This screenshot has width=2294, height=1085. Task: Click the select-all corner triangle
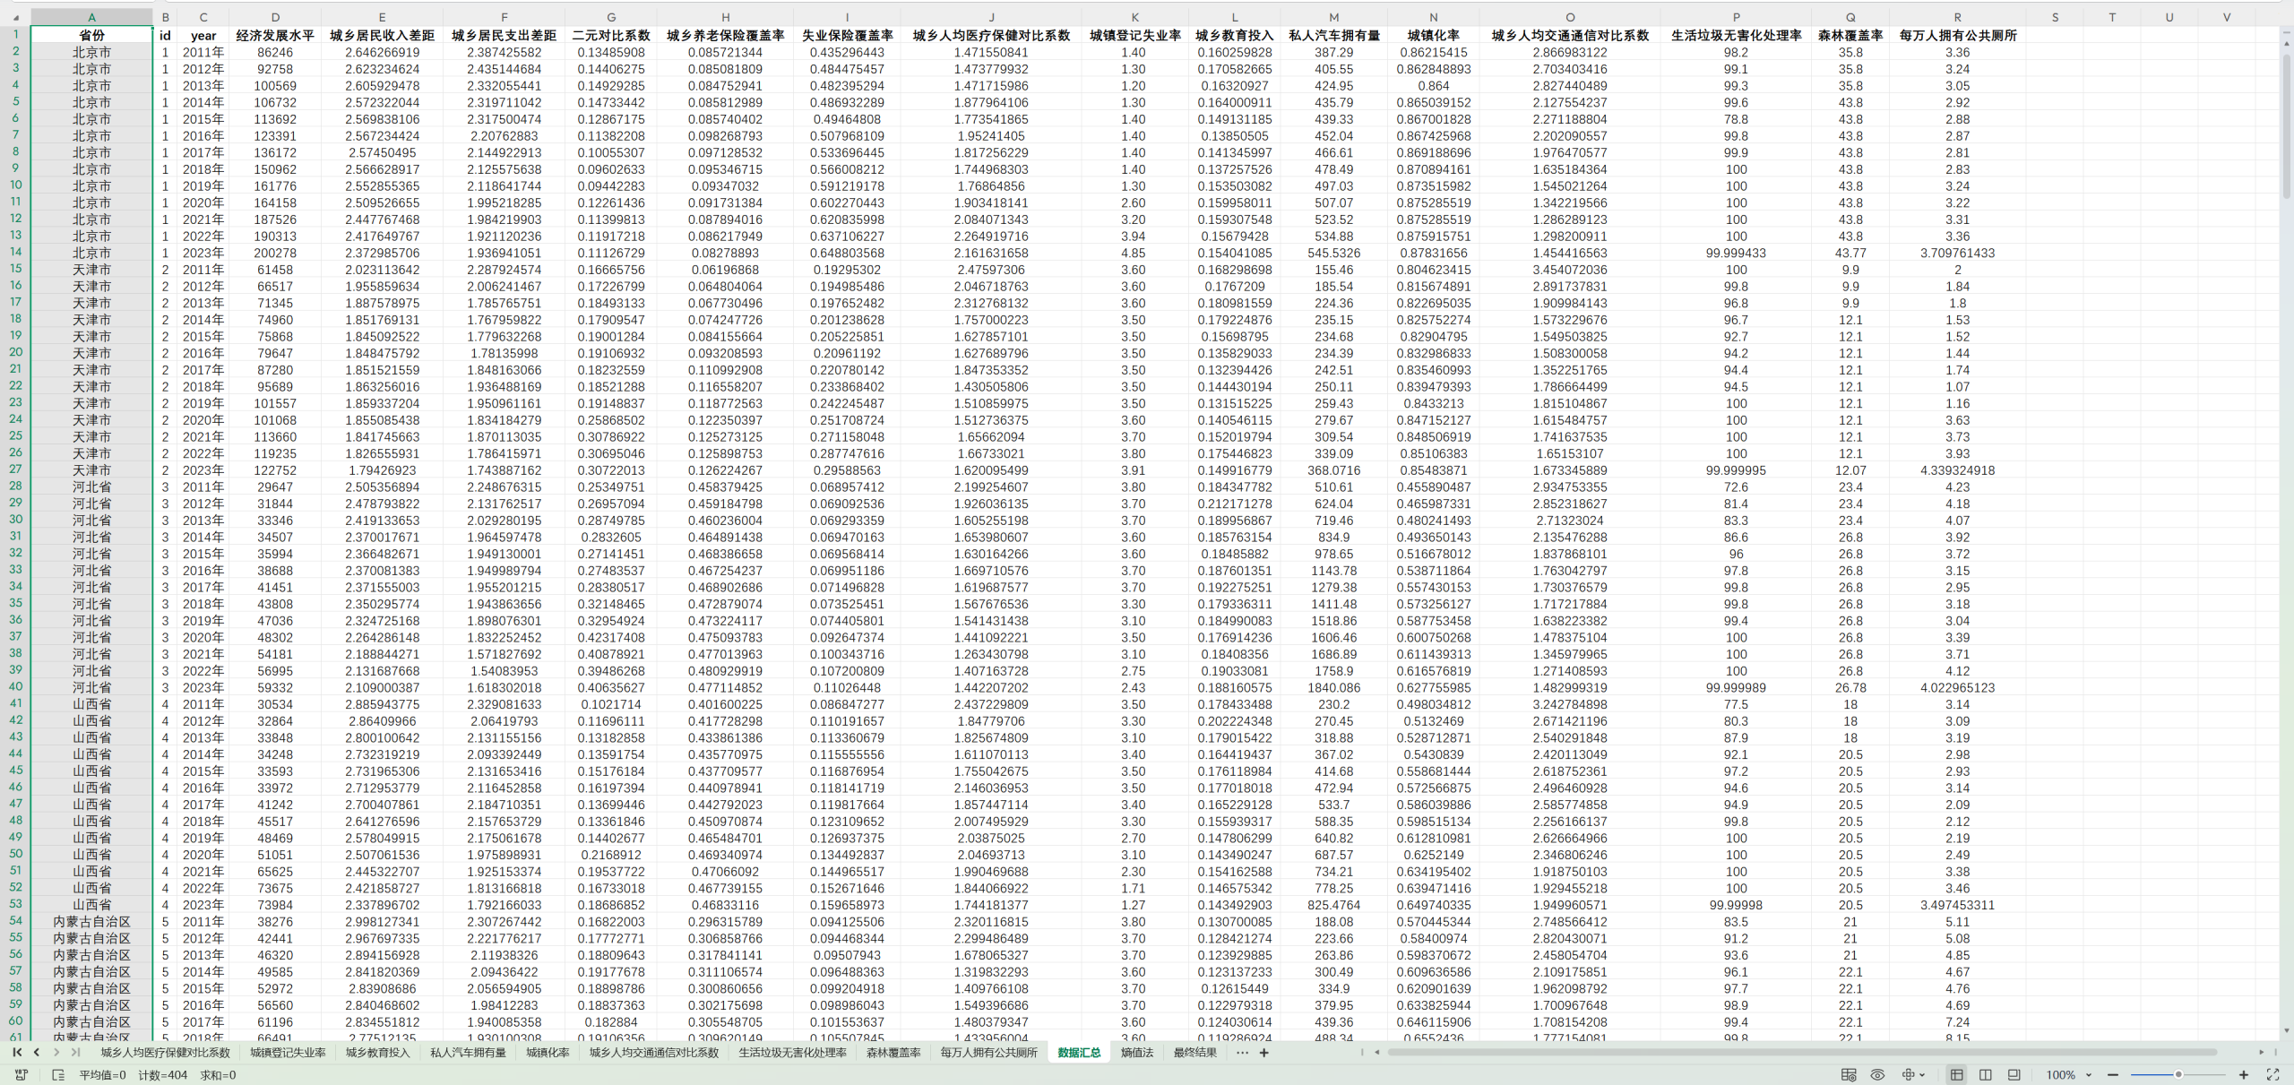click(15, 17)
